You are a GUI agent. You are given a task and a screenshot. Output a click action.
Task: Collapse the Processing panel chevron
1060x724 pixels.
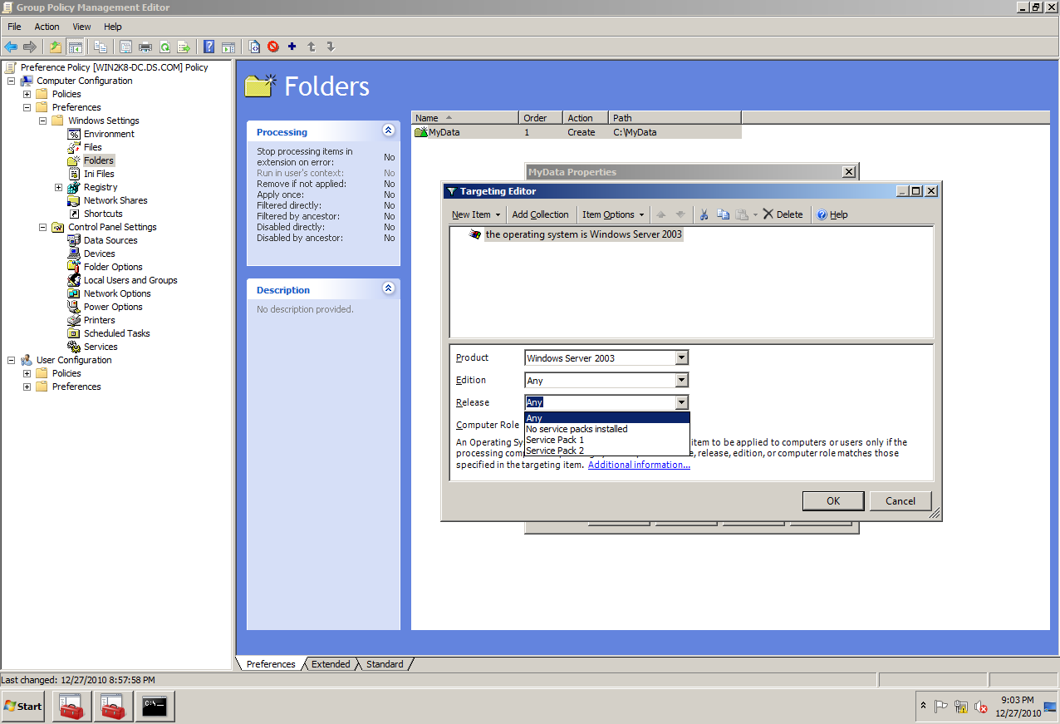coord(388,131)
